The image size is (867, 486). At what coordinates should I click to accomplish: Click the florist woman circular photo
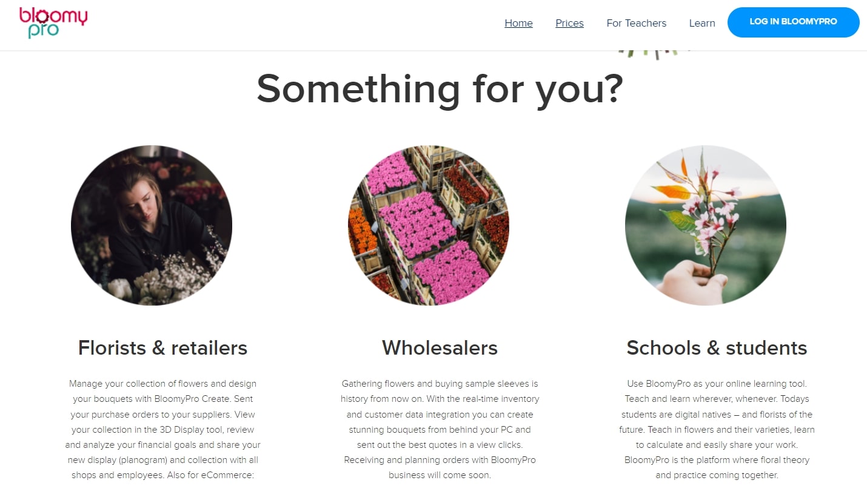(x=152, y=225)
